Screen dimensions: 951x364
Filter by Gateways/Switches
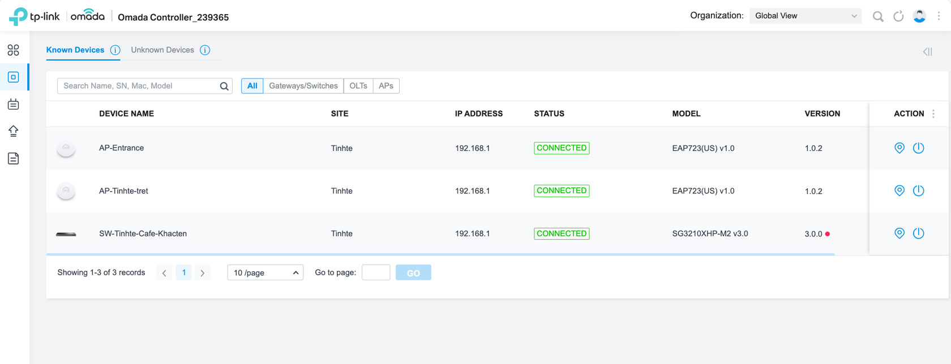(x=303, y=86)
